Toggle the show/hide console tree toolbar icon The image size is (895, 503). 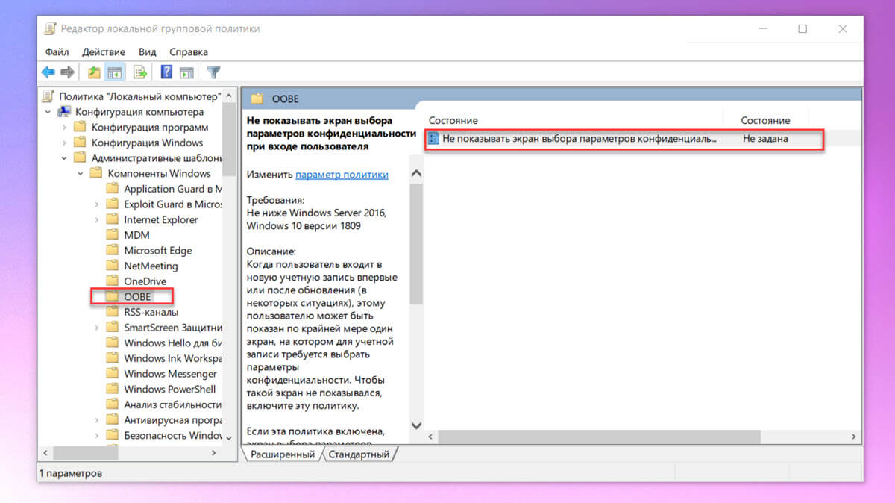click(114, 72)
